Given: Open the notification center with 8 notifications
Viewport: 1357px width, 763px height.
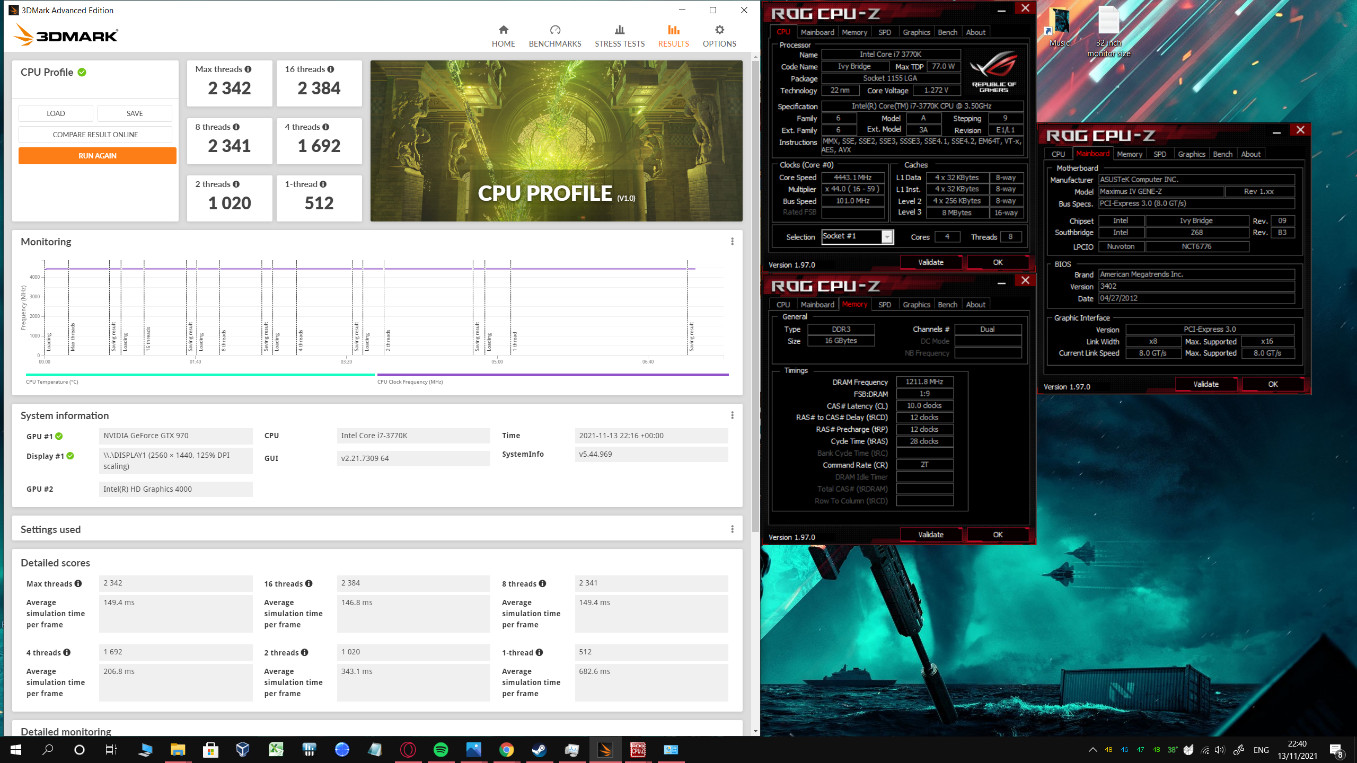Looking at the screenshot, I should coord(1336,750).
